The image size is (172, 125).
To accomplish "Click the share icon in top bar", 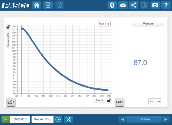I will (133, 5).
